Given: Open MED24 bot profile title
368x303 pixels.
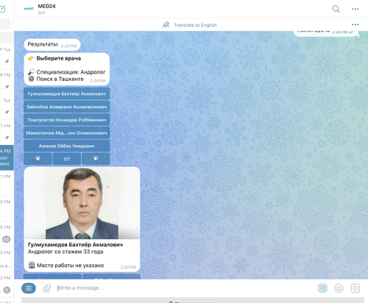Looking at the screenshot, I should [x=46, y=7].
